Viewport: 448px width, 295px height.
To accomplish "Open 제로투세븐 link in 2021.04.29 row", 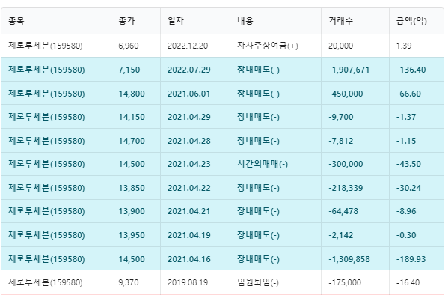I will [46, 117].
